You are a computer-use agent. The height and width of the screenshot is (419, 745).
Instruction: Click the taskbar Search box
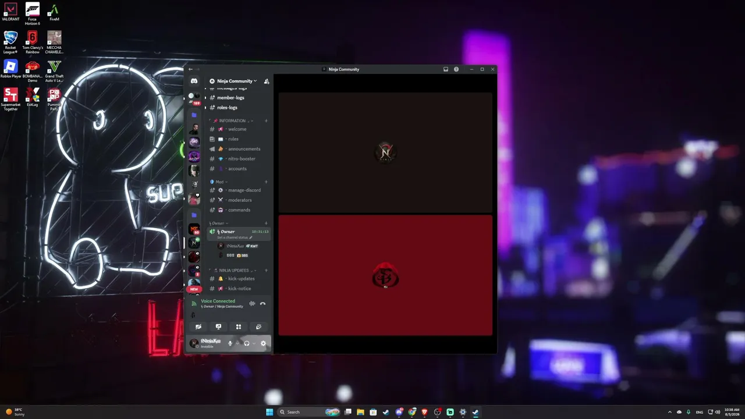(x=310, y=412)
